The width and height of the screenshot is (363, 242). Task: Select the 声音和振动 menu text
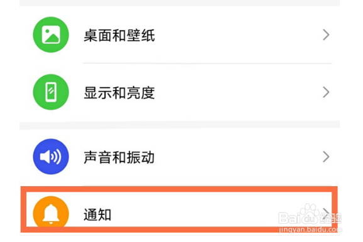click(119, 157)
